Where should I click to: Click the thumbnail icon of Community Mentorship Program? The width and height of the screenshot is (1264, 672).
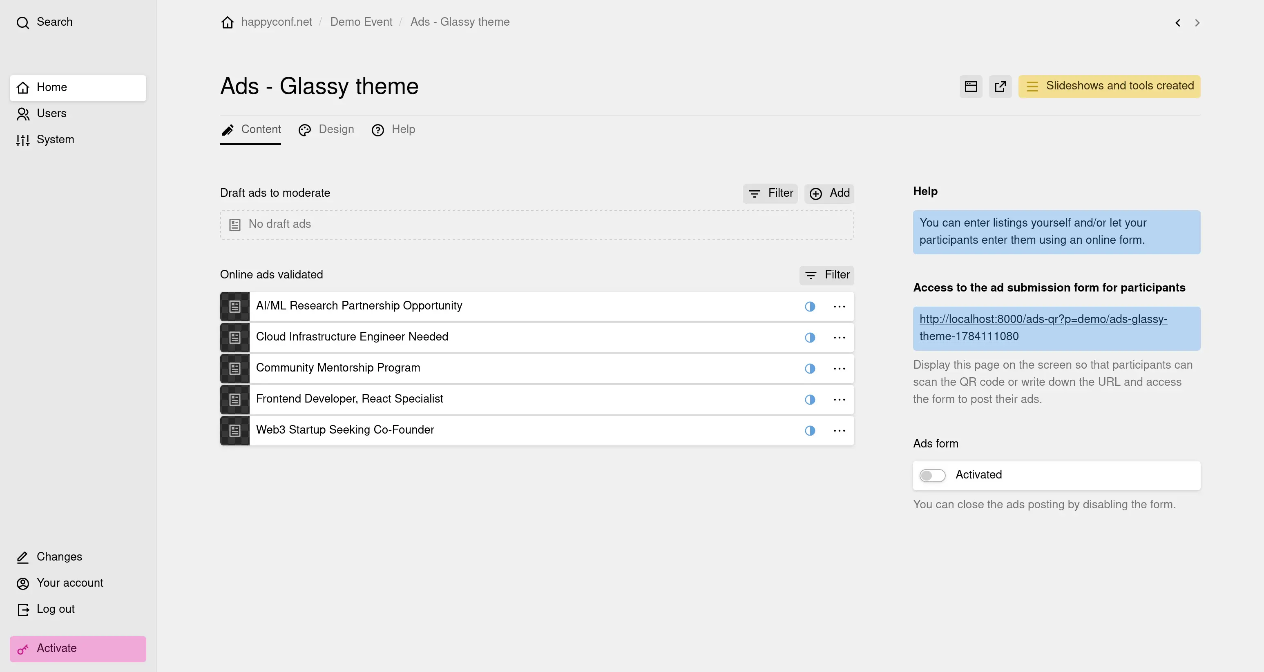[x=234, y=368]
